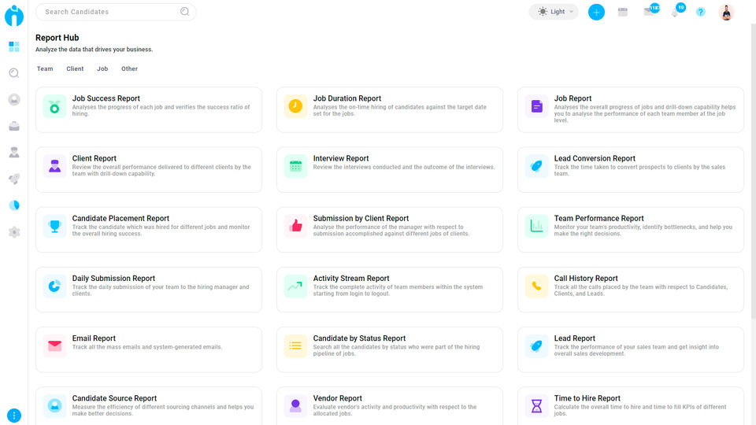The image size is (756, 425).
Task: Switch to the Client tab
Action: [x=75, y=69]
